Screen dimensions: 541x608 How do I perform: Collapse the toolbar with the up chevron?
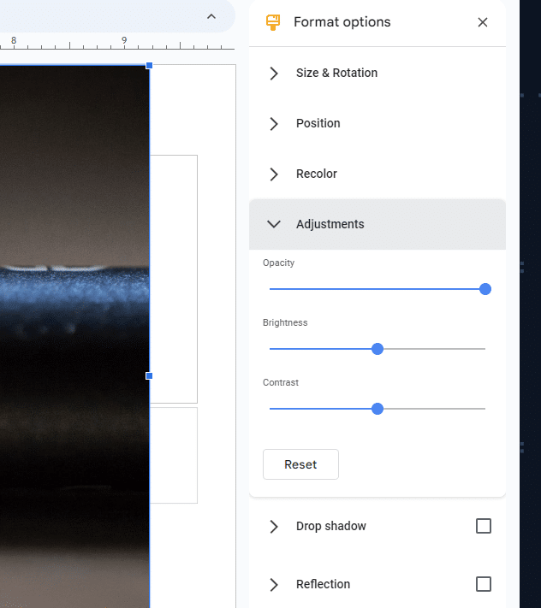(211, 16)
